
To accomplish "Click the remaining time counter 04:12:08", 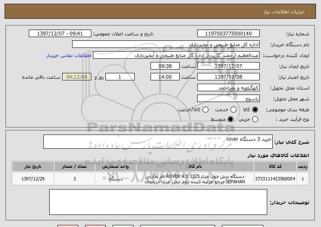I will pos(77,77).
